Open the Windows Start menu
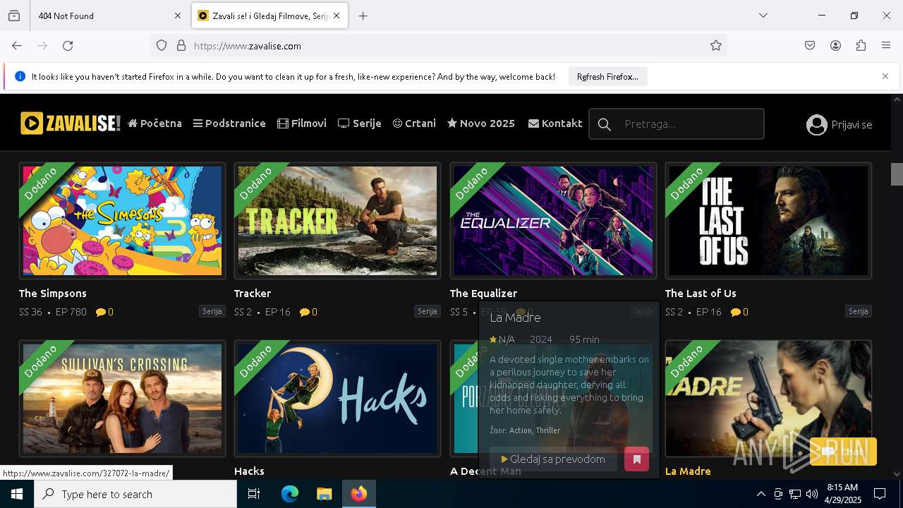This screenshot has width=903, height=508. (x=17, y=494)
